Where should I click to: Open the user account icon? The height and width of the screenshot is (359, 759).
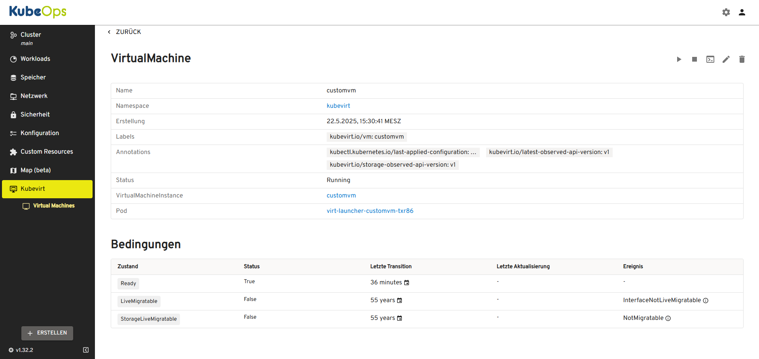pyautogui.click(x=742, y=12)
